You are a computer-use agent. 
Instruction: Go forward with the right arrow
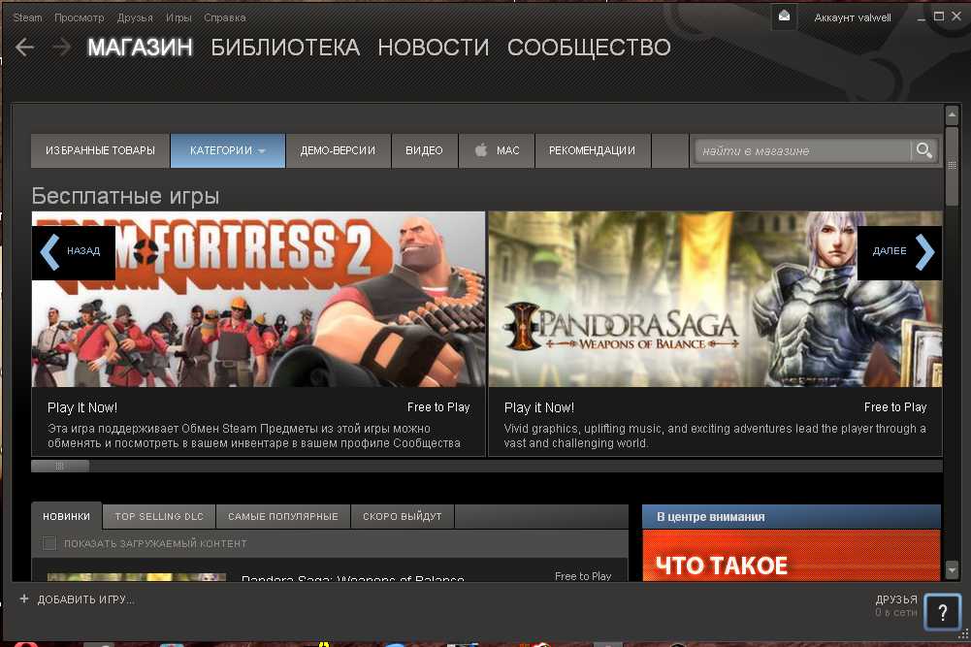click(61, 48)
